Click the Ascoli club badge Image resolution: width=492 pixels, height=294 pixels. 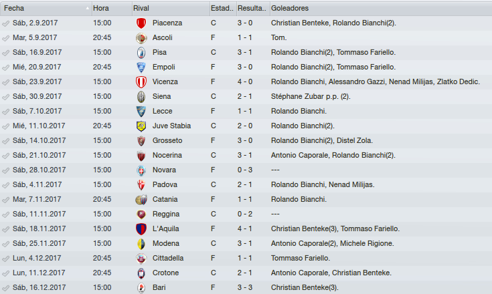pyautogui.click(x=141, y=38)
